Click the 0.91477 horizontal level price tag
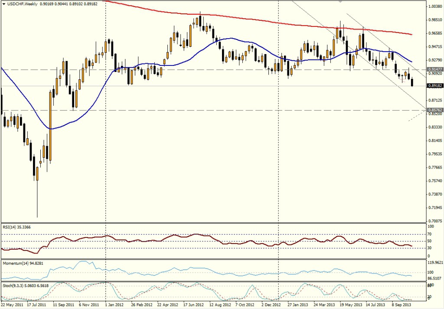 click(434, 69)
